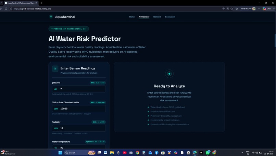This screenshot has width=276, height=156.
Task: Open a new browser tab
Action: [41, 3]
